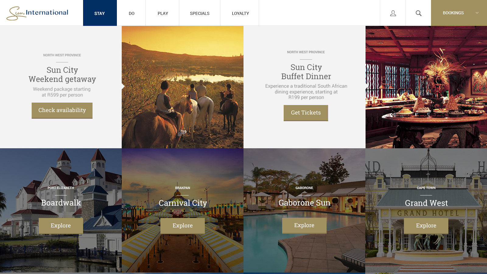The image size is (487, 274).
Task: Open the Do menu item
Action: click(x=131, y=13)
